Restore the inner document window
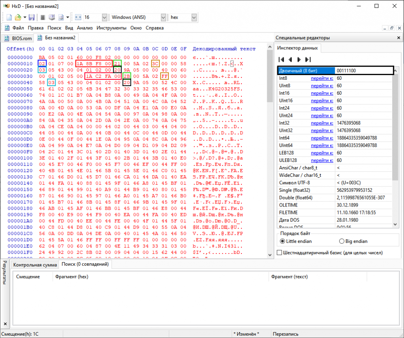 (392, 28)
